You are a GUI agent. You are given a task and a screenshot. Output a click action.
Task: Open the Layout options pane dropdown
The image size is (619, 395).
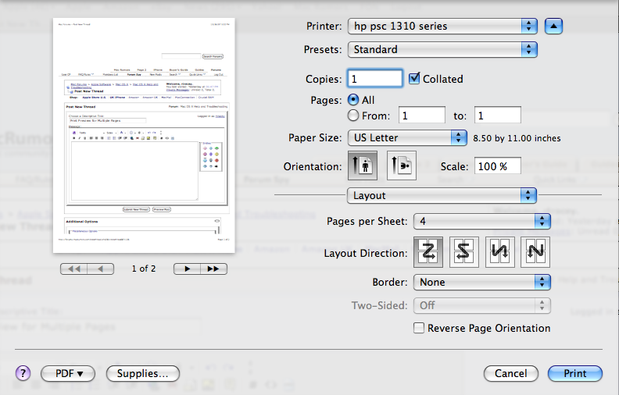(x=442, y=195)
